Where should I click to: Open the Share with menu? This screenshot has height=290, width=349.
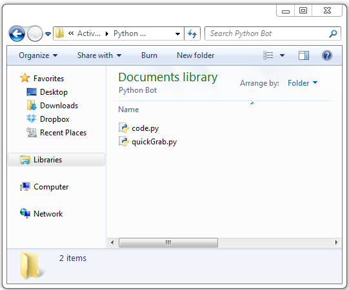click(x=99, y=55)
